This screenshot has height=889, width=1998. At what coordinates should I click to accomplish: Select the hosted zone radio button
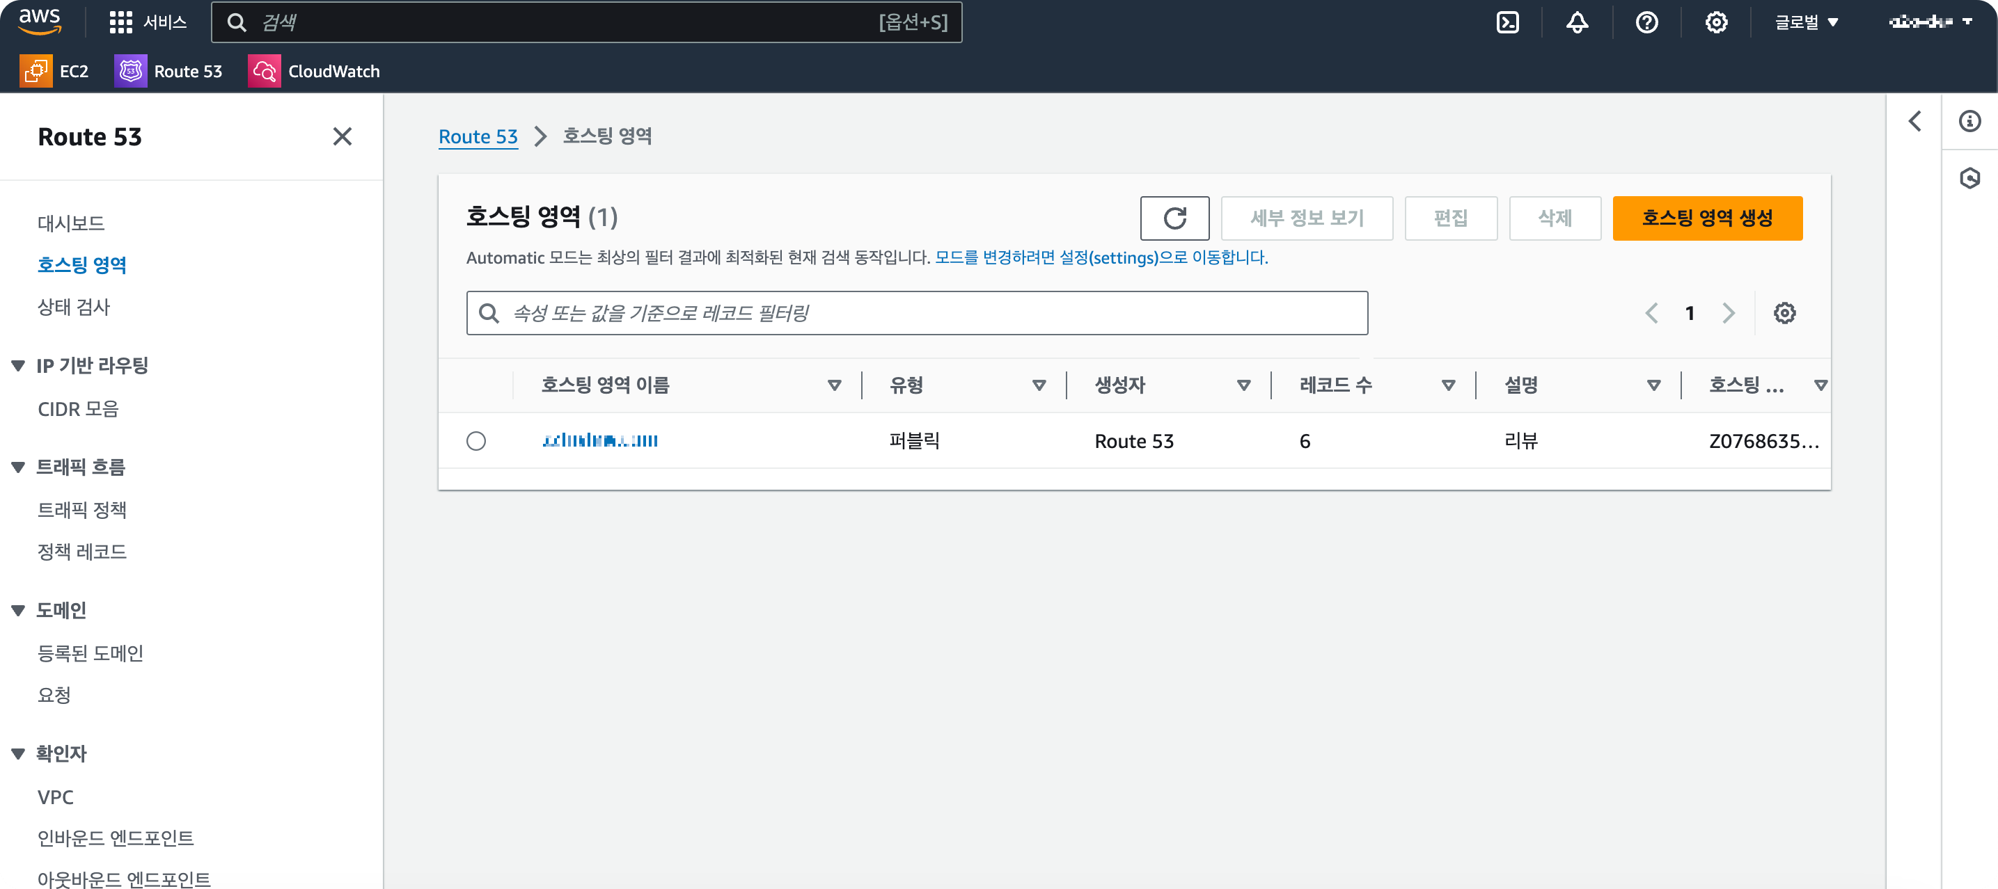(x=475, y=440)
